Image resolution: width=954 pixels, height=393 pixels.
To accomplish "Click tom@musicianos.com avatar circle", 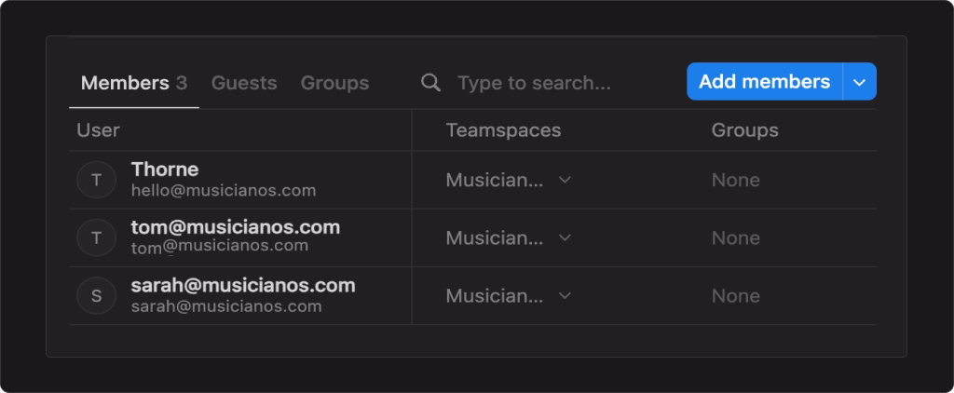I will click(x=96, y=237).
